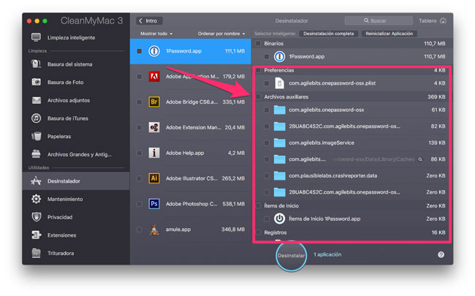Select the Basura de Foto camera icon
This screenshot has width=475, height=296.
point(36,82)
